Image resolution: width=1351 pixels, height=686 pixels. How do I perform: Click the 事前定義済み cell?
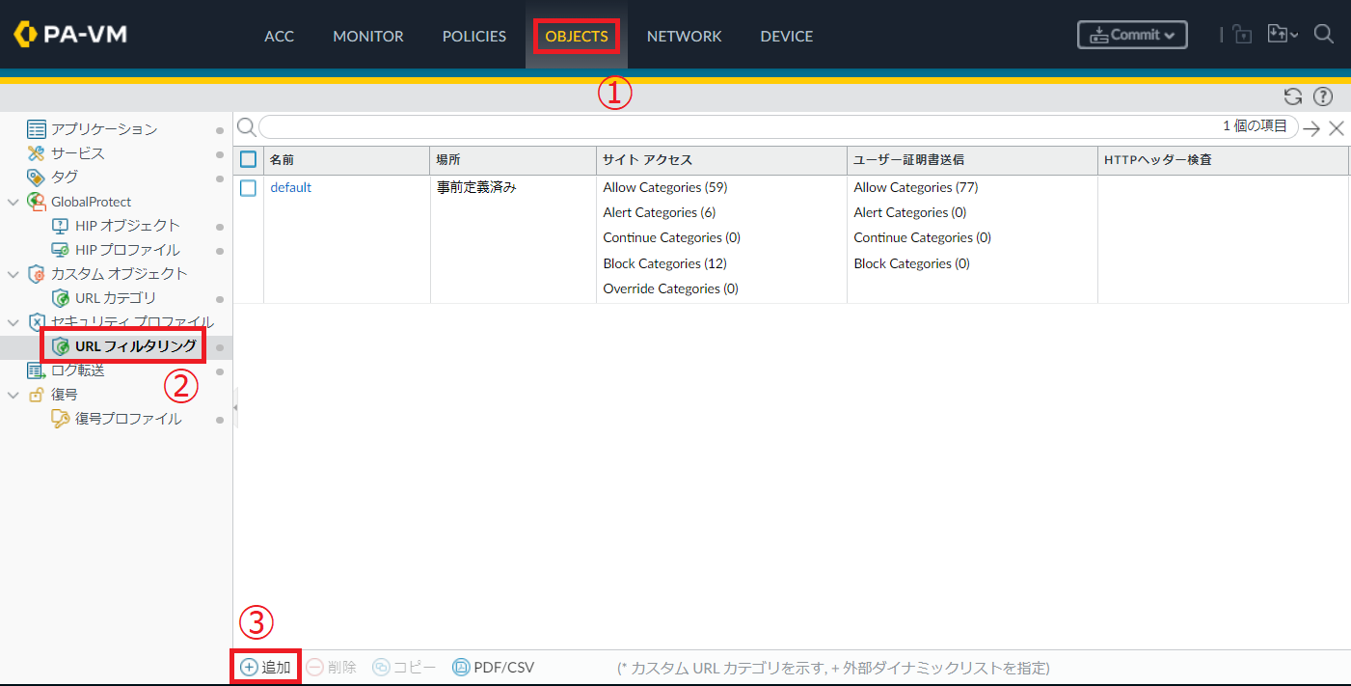[476, 187]
